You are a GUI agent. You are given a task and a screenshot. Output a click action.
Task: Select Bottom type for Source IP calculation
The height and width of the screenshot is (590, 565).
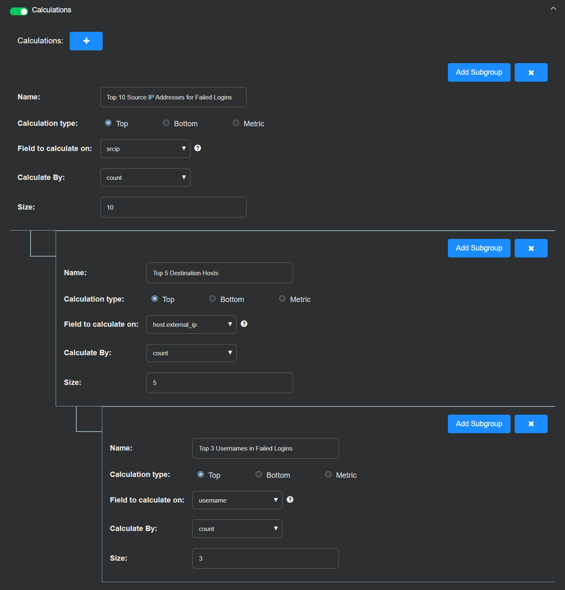[x=166, y=123]
